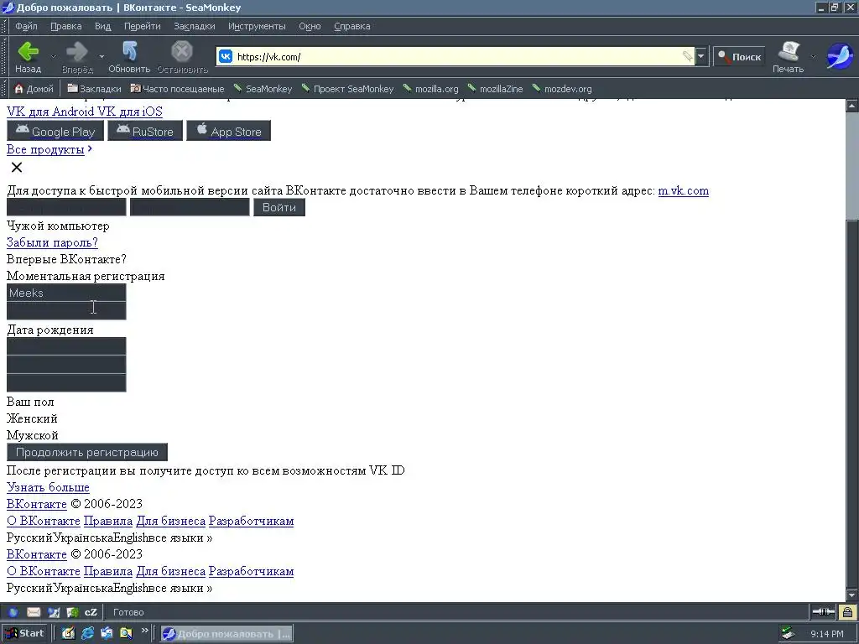Click the Войти login button
The image size is (859, 644).
(x=279, y=208)
